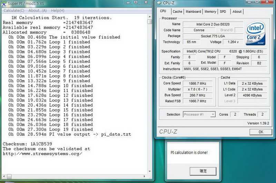Screen dimensions: 276x183
Task: Click Super PI horizontal scrollbar left arrow
Action: click(x=4, y=176)
